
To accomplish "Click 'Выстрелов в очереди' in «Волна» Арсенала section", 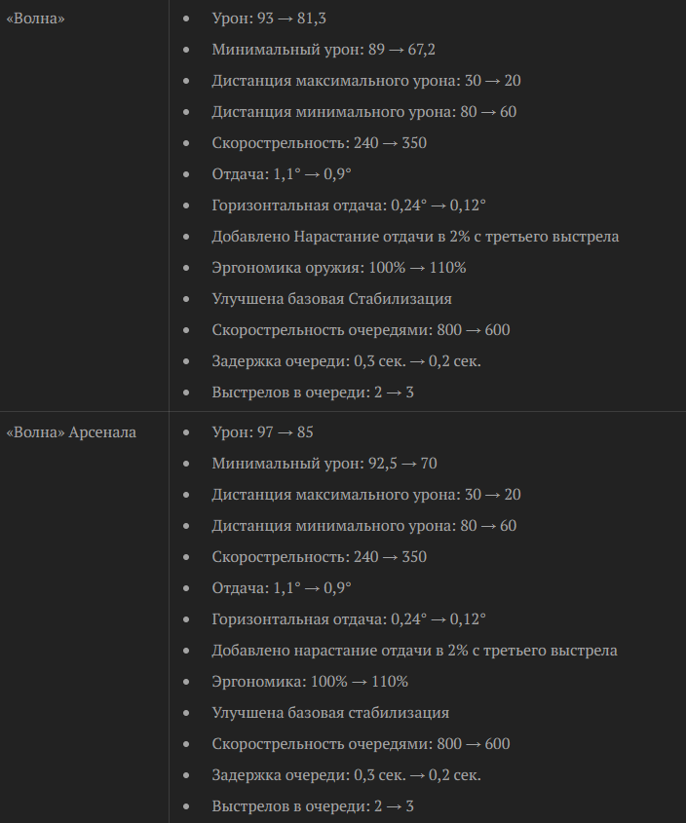I will [313, 805].
